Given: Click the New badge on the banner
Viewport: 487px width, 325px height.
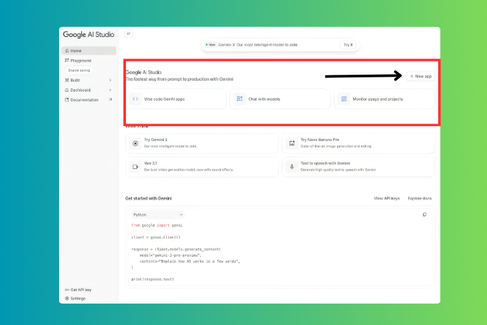Looking at the screenshot, I should 210,45.
